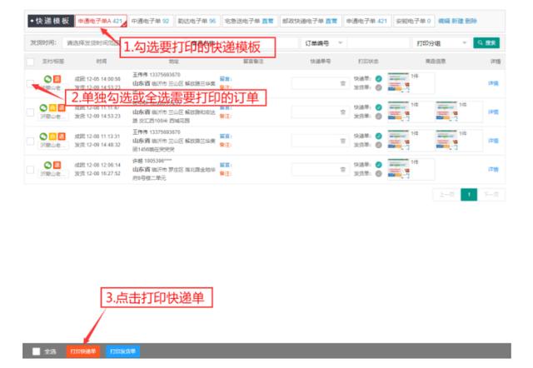Open the product thumbnail on the 12:06:14 order
This screenshot has width=533, height=368.
(x=398, y=169)
